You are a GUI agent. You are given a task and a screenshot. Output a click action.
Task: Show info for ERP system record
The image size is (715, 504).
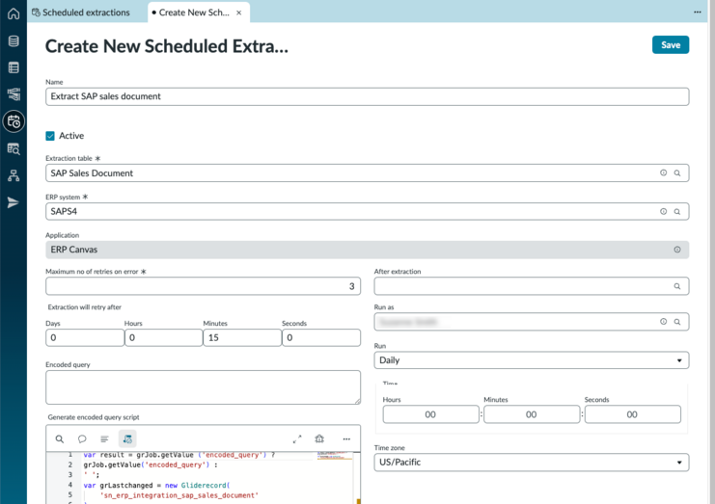(x=664, y=211)
